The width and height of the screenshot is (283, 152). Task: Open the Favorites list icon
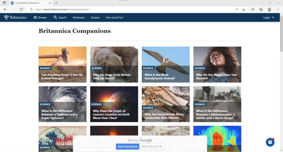[x=253, y=9]
